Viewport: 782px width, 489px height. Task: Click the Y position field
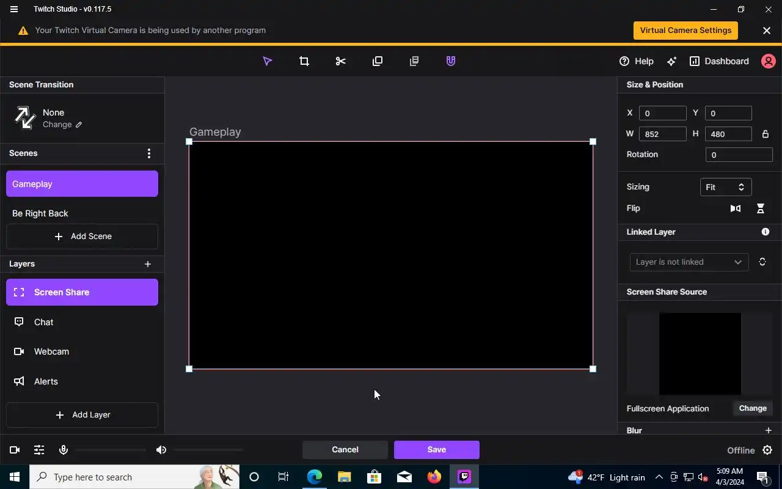click(728, 113)
